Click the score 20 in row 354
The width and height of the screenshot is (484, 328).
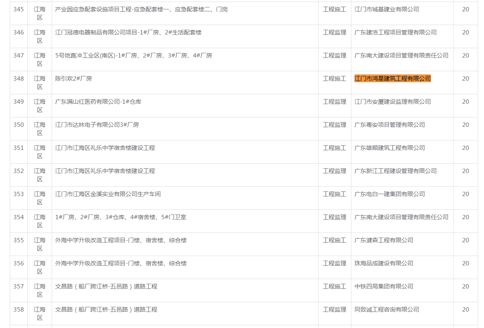coord(466,217)
